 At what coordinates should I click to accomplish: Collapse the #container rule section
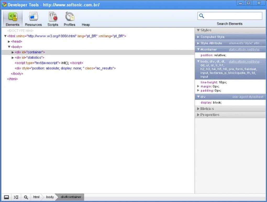[198, 49]
